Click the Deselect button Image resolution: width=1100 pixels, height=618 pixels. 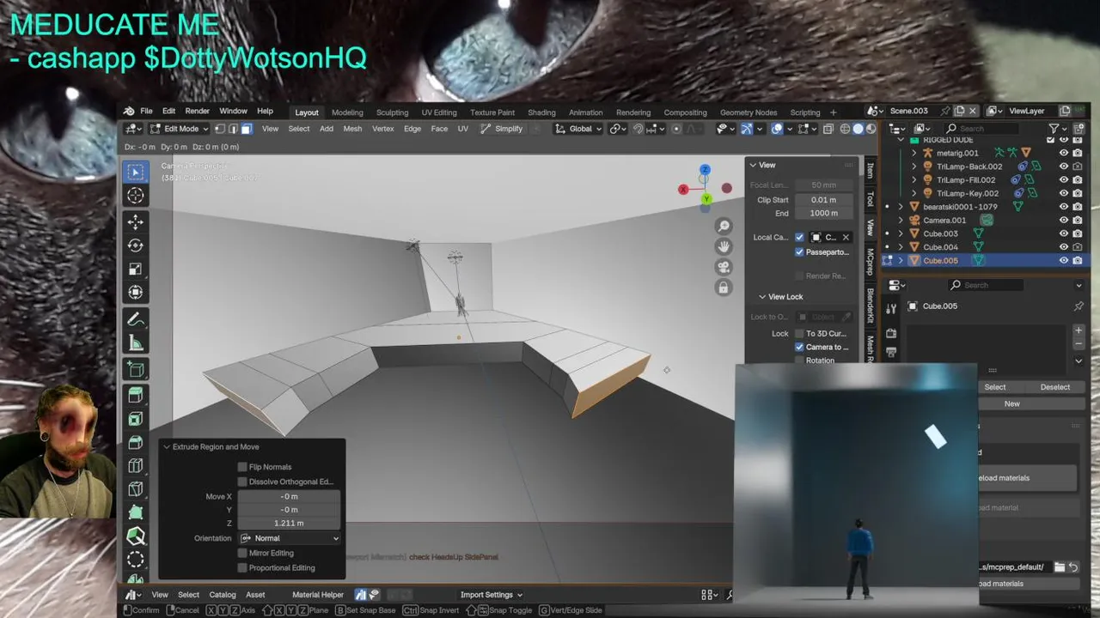pos(1054,387)
